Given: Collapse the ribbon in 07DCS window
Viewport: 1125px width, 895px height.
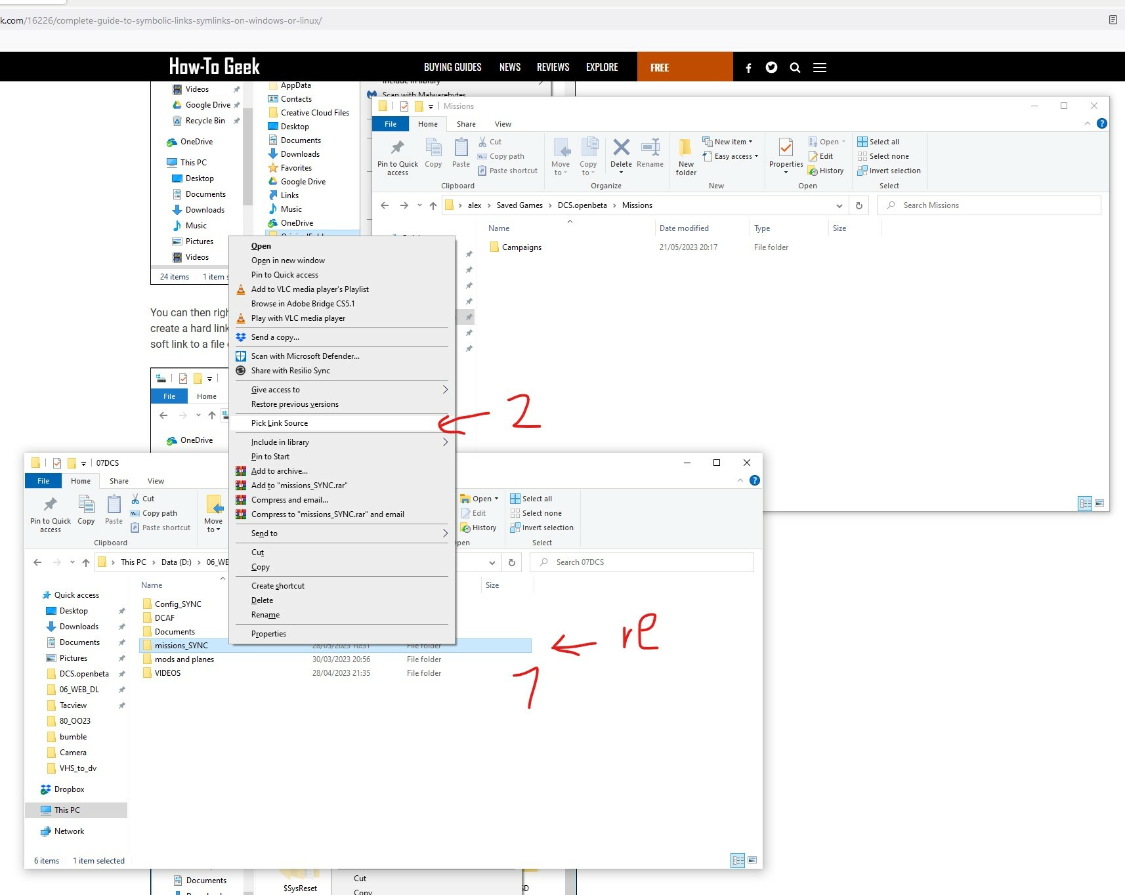Looking at the screenshot, I should [740, 480].
